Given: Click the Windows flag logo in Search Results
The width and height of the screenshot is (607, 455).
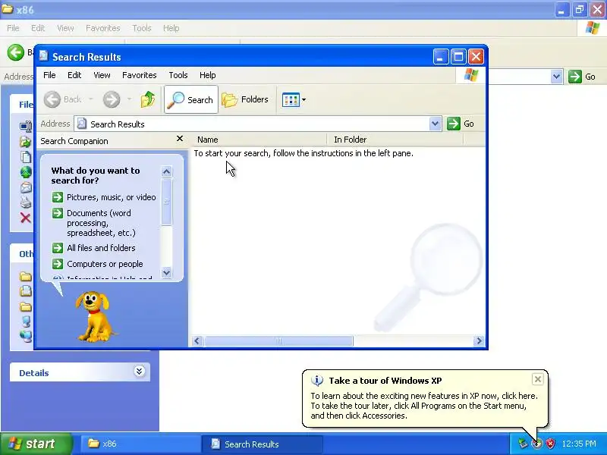Looking at the screenshot, I should (x=470, y=74).
